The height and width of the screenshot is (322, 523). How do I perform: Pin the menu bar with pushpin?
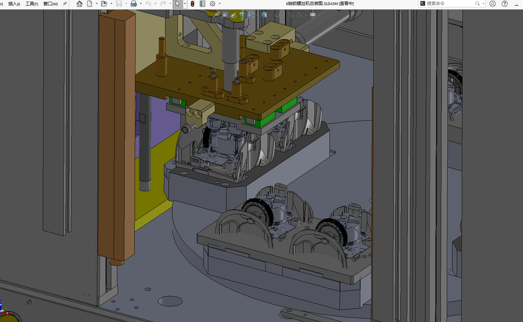pyautogui.click(x=65, y=3)
